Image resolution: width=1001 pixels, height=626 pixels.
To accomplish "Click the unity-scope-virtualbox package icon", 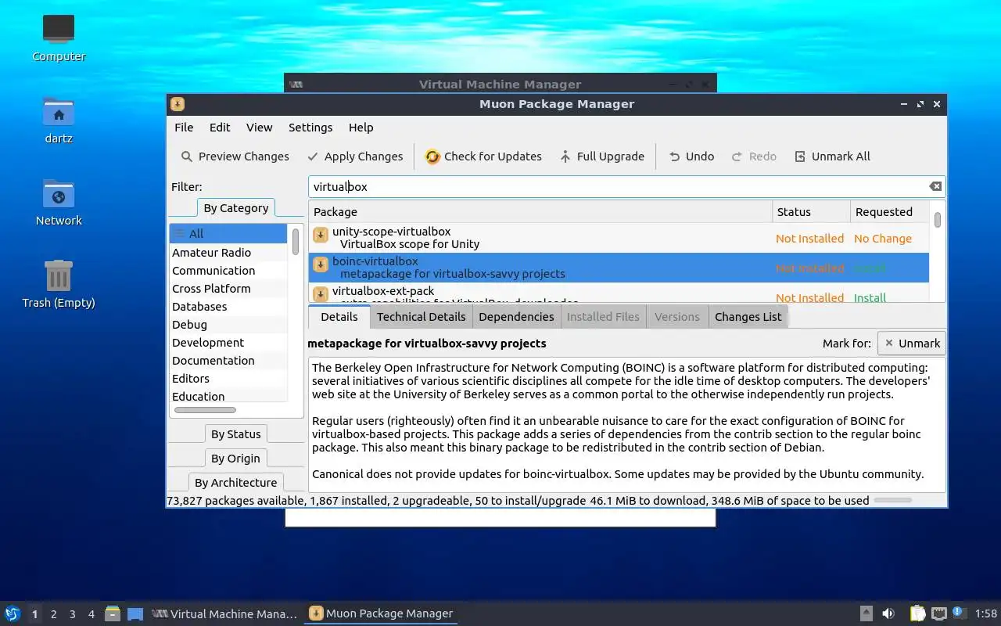I will coord(321,235).
